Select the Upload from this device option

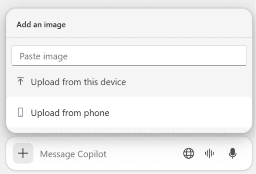point(78,82)
